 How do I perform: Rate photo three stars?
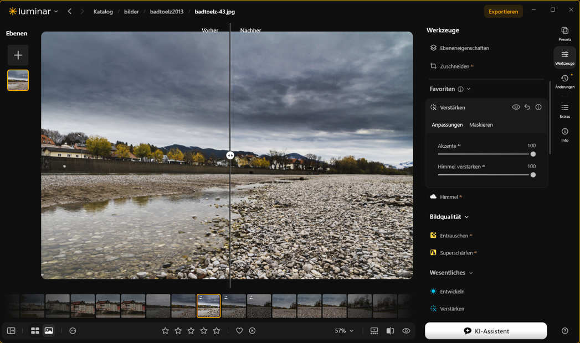[191, 331]
